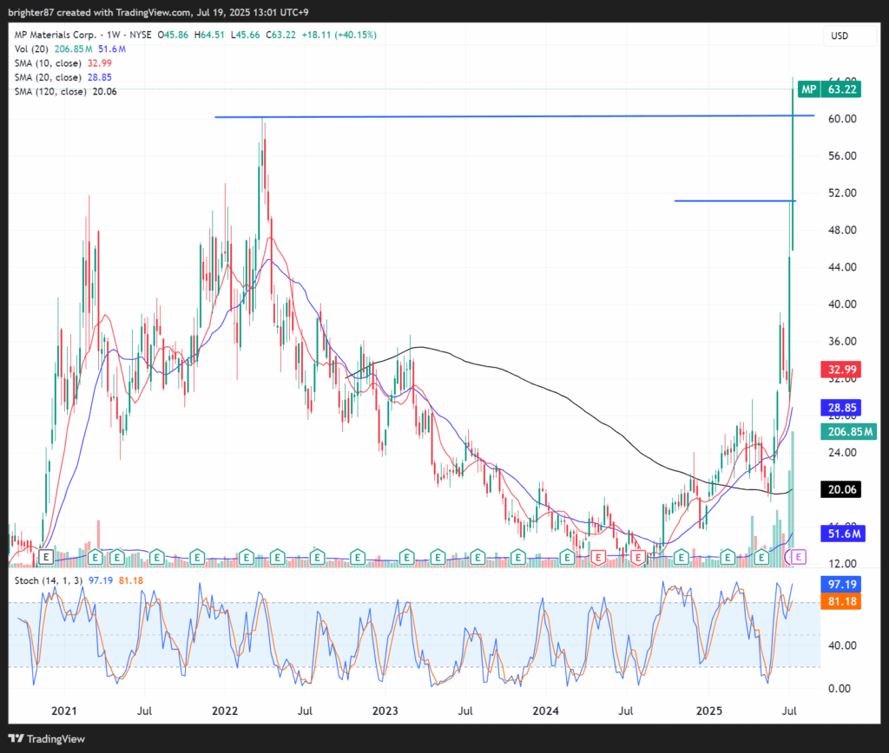Click the 56.00 price axis label

(x=842, y=156)
